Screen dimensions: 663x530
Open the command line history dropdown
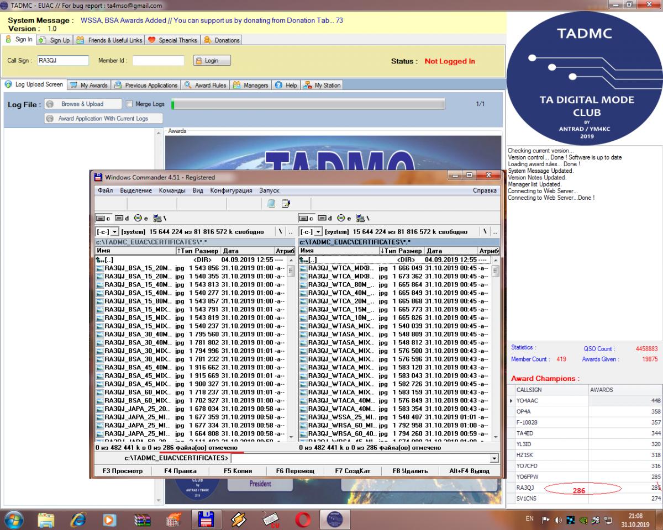pos(494,458)
